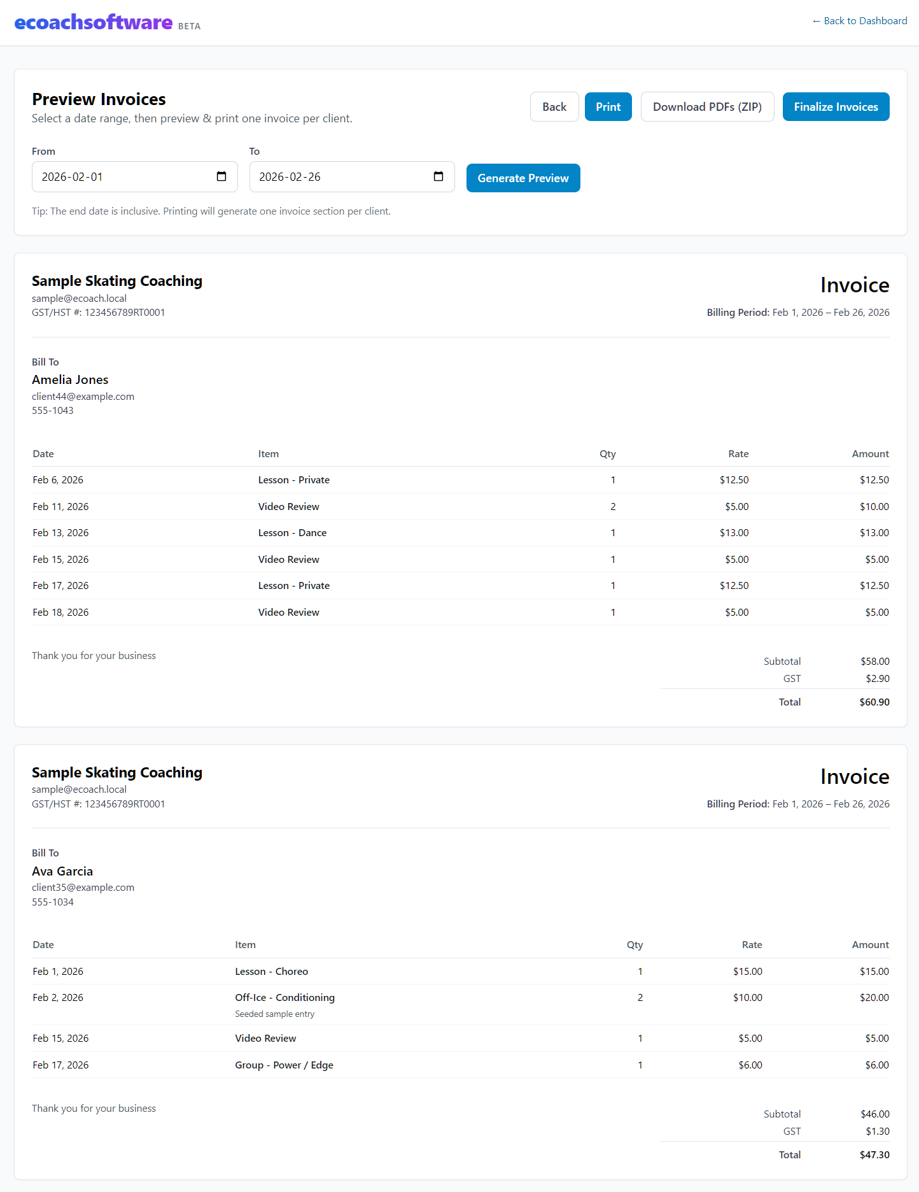919x1192 pixels.
Task: Select Lesson - Dance item row
Action: click(292, 533)
